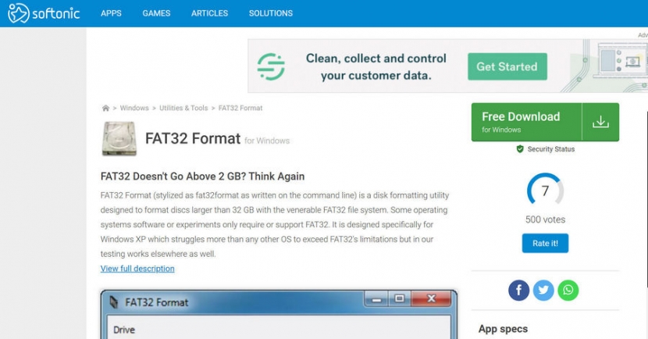Screen dimensions: 648x339
Task: Open the SOLUTIONS menu
Action: [x=270, y=13]
